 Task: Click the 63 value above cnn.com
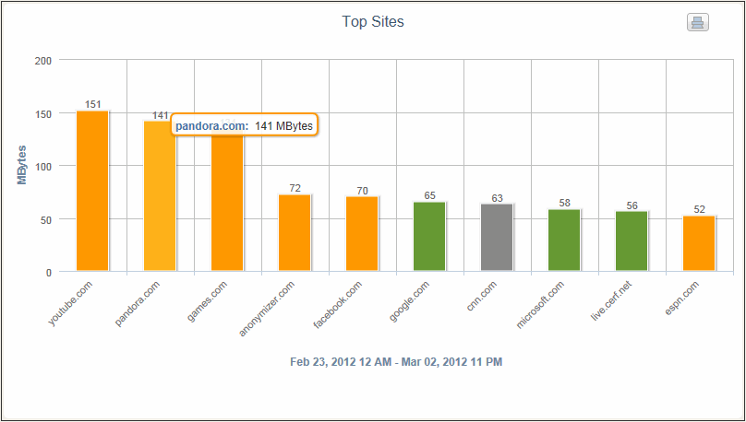pos(497,198)
